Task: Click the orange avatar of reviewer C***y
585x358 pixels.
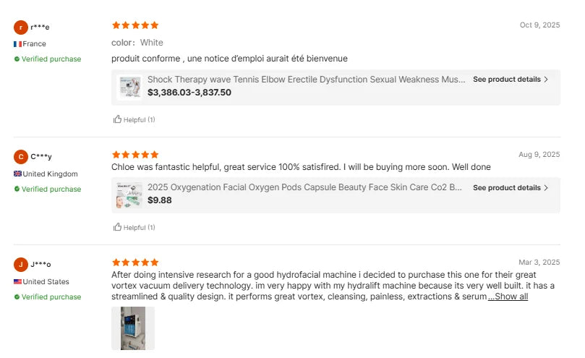Action: 21,157
